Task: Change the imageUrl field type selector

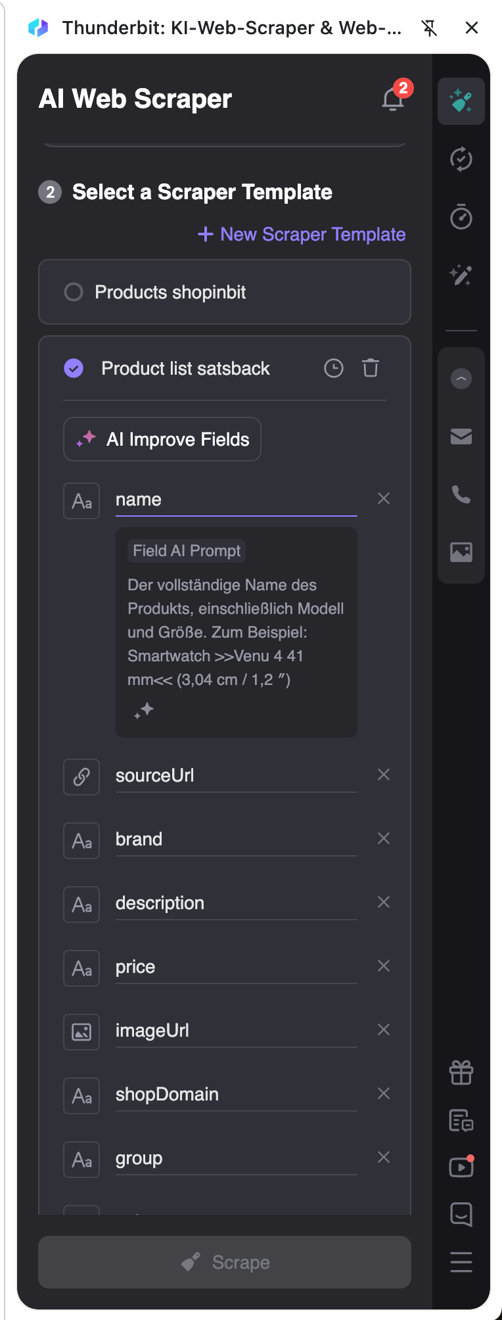Action: (x=81, y=1032)
